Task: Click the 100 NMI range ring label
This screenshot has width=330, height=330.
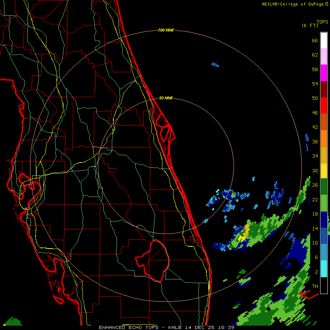Action: [166, 30]
